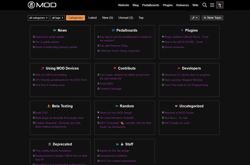This screenshot has width=250, height=165.
Task: Open topic Development Guideline
Action: [113, 156]
